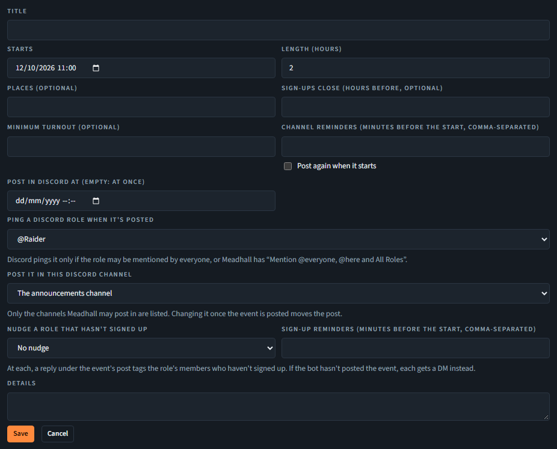Click the help text about Discord role pings

[x=207, y=260]
